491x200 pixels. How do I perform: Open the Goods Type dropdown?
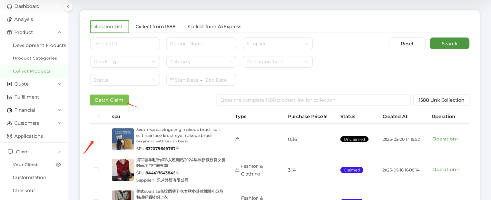coord(125,62)
